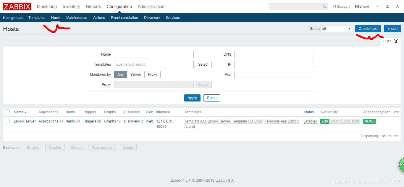Click Select button next to Templates
The width and height of the screenshot is (404, 187).
click(x=203, y=65)
